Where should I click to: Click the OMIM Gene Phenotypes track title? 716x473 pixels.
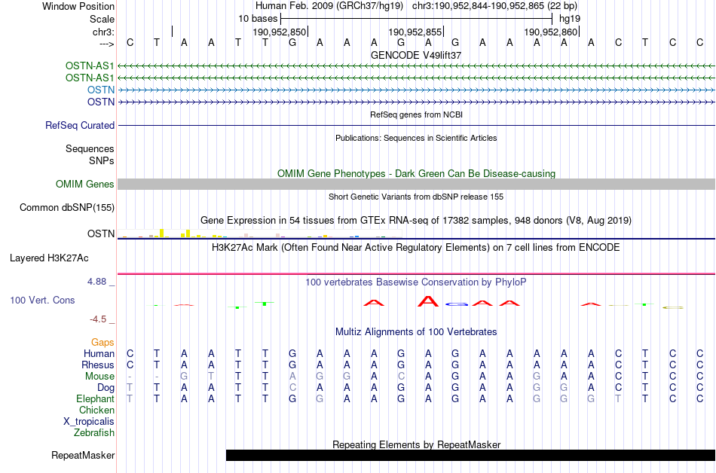pos(416,174)
